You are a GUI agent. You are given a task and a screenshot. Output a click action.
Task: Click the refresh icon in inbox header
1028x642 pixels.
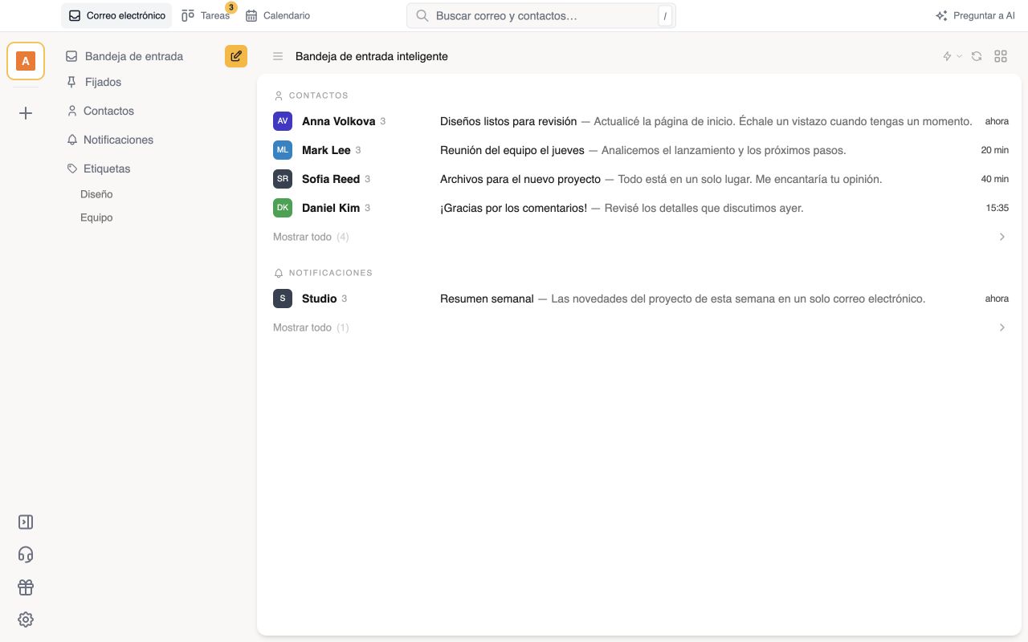coord(977,56)
